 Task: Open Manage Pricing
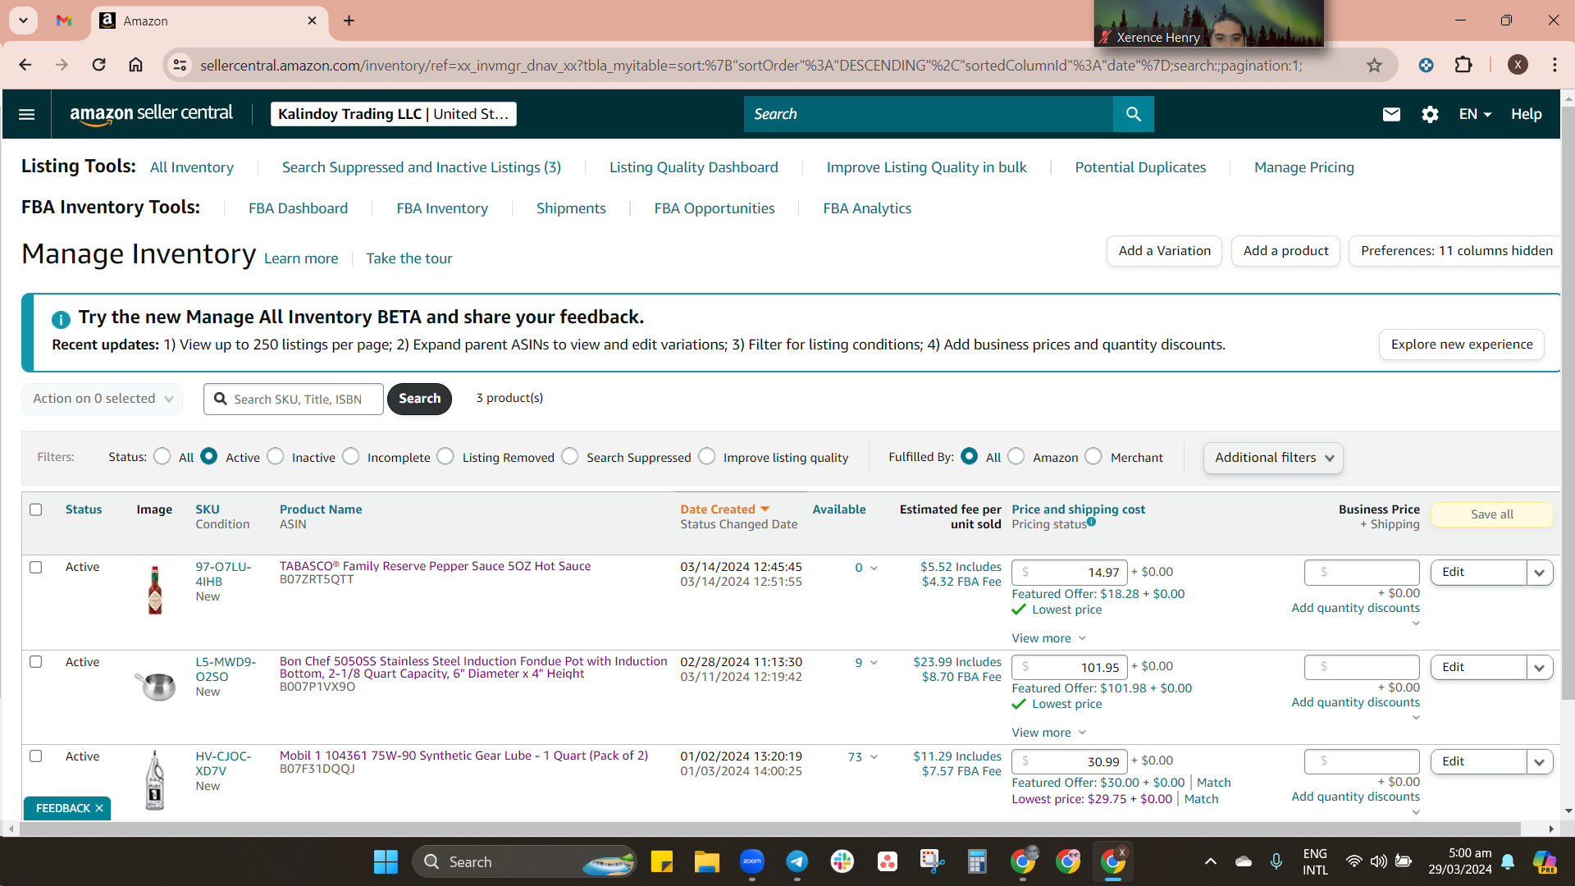pos(1303,167)
